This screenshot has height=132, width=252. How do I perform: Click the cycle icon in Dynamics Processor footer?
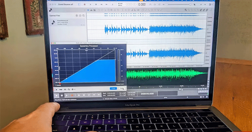(x=69, y=89)
